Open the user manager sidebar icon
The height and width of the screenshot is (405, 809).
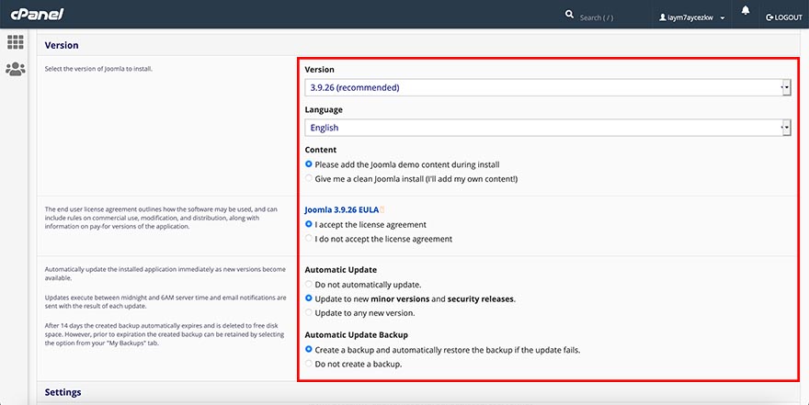(15, 69)
